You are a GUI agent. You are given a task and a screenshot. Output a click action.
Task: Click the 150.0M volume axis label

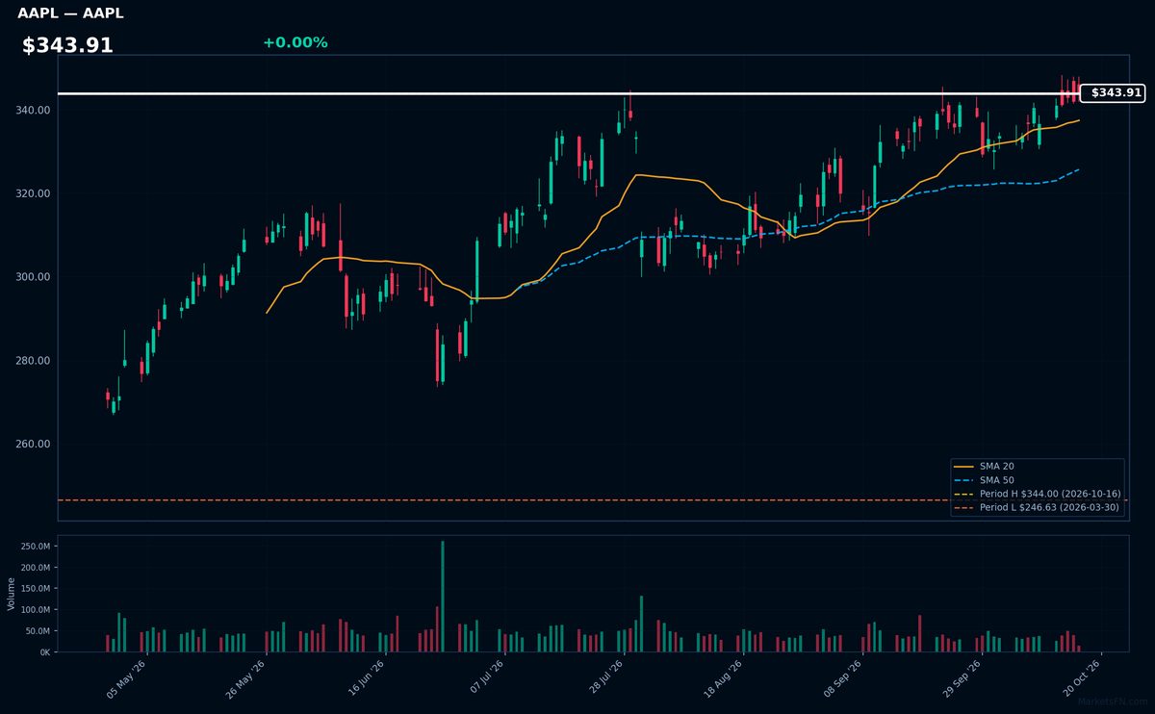36,589
